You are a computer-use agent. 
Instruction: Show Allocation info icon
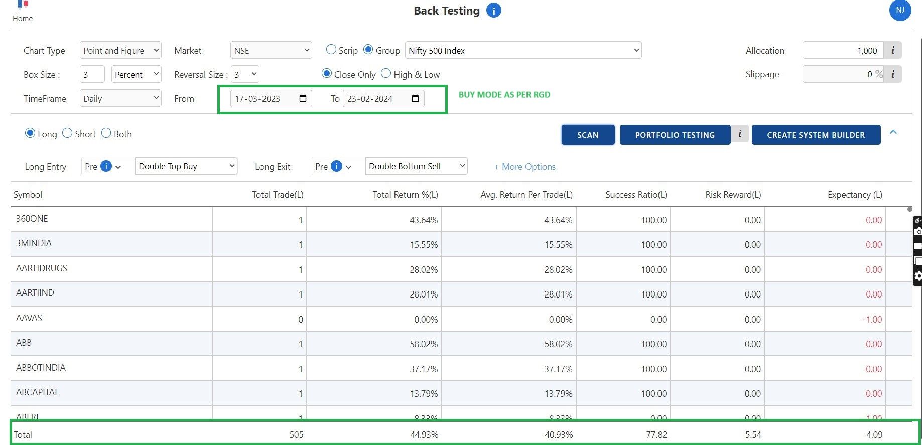click(x=892, y=50)
